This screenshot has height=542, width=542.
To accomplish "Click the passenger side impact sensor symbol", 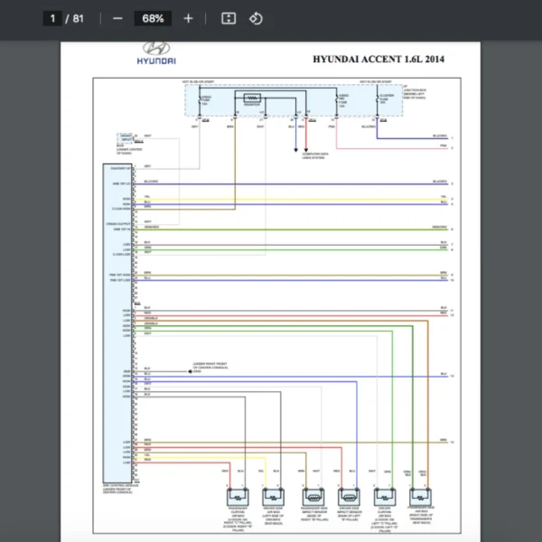I will 313,496.
